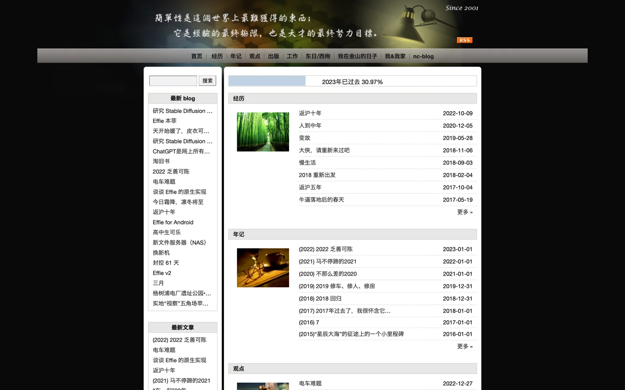Open blog entry 今日霜降，凛冬将至
Image resolution: width=625 pixels, height=390 pixels.
[178, 202]
